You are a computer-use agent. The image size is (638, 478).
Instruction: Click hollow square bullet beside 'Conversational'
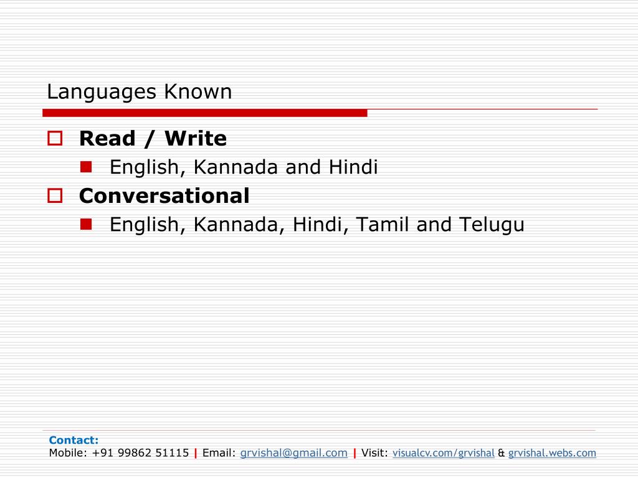[55, 195]
